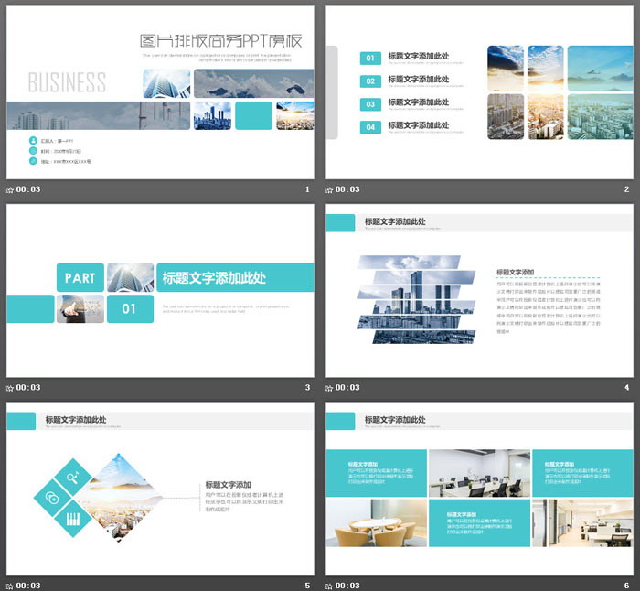Select the slide 2 thumbnail with numbered list
Viewport: 640px width, 591px height.
[x=480, y=91]
